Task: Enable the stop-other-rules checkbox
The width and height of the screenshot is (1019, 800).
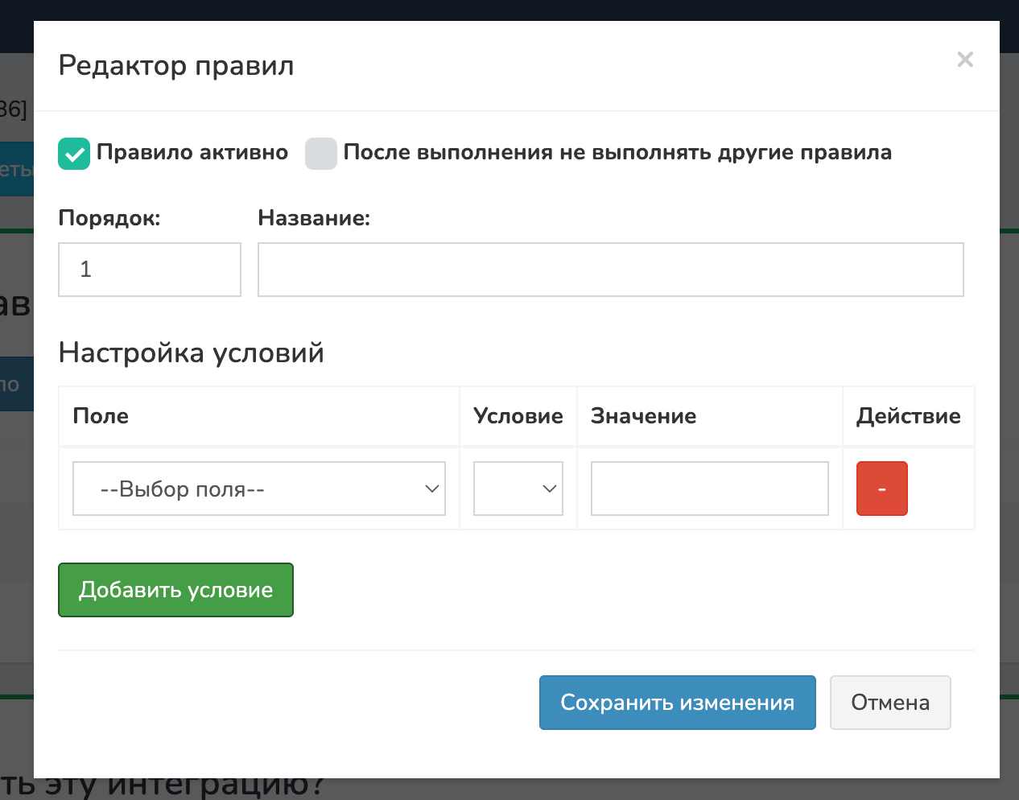Action: pos(320,154)
